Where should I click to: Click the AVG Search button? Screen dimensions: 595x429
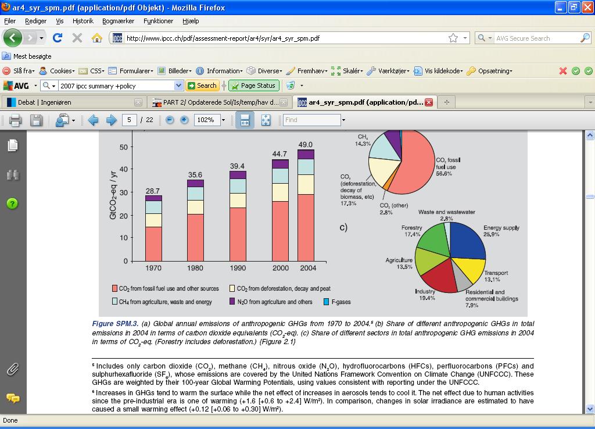(202, 86)
